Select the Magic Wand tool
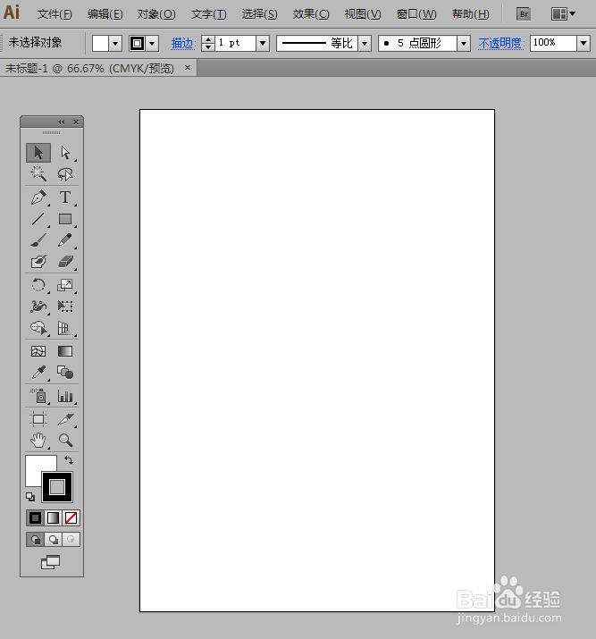This screenshot has width=596, height=639. click(x=38, y=174)
